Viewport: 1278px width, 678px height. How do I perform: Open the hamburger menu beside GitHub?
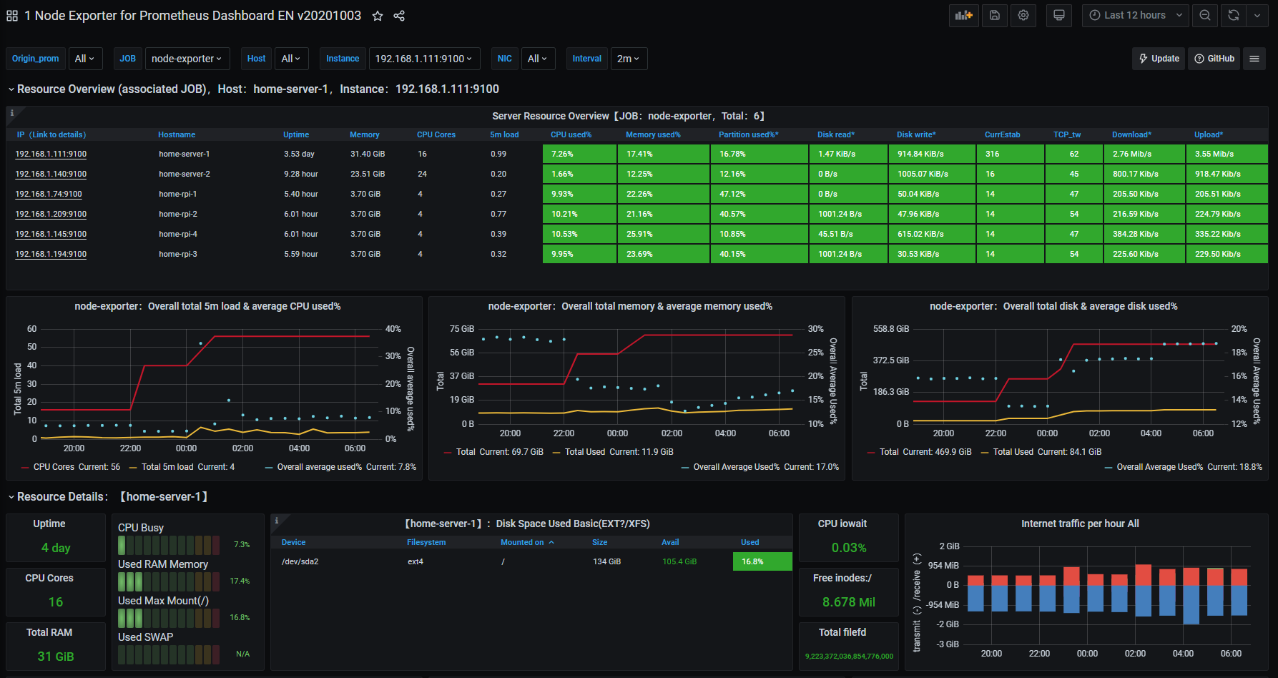pyautogui.click(x=1254, y=58)
